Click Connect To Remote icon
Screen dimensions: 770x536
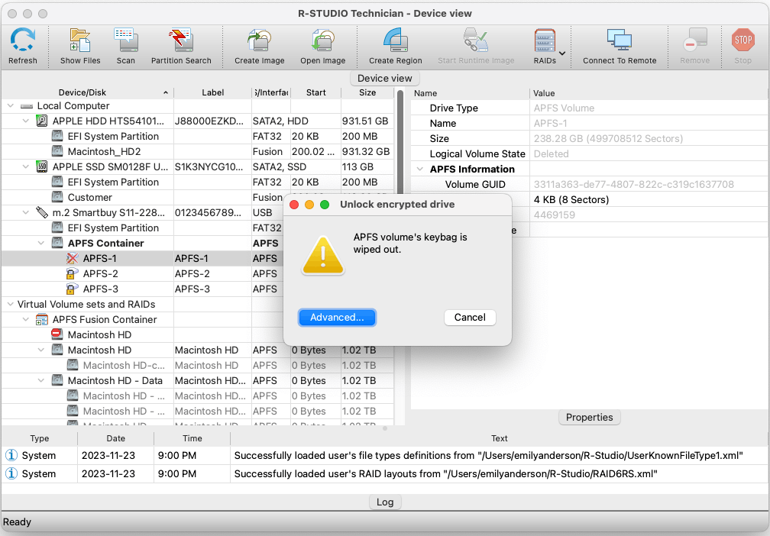tap(620, 40)
